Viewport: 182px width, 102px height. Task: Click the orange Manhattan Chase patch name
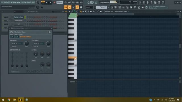pos(26,37)
